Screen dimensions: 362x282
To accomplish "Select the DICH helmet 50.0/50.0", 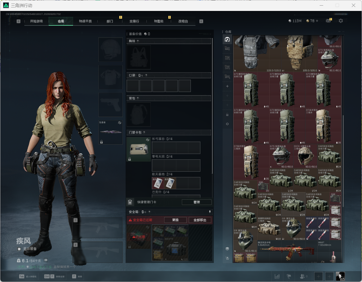I will click(306, 156).
